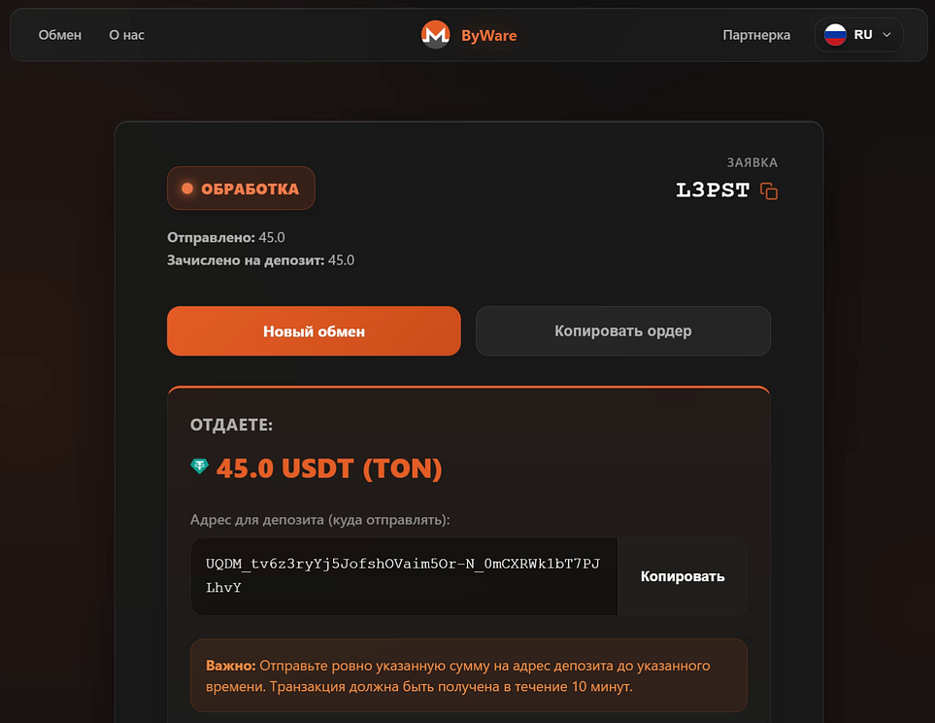Expand the language chevron arrow
This screenshot has width=935, height=723.
coord(886,35)
